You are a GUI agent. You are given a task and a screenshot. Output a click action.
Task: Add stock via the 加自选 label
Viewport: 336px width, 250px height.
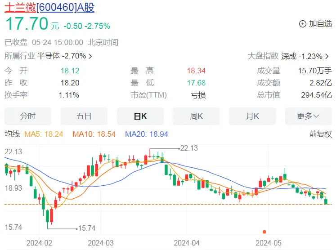pyautogui.click(x=320, y=23)
